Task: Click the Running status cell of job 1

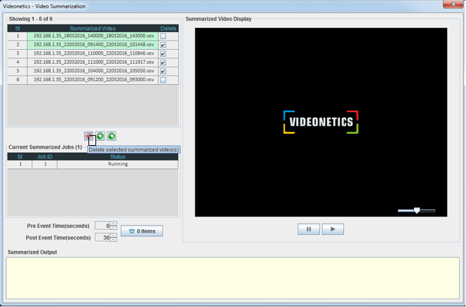Action: pos(118,164)
